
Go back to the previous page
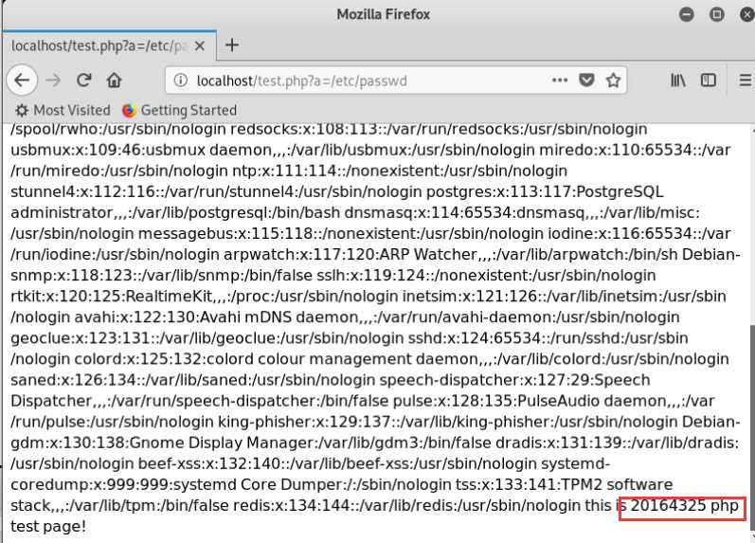(x=22, y=80)
